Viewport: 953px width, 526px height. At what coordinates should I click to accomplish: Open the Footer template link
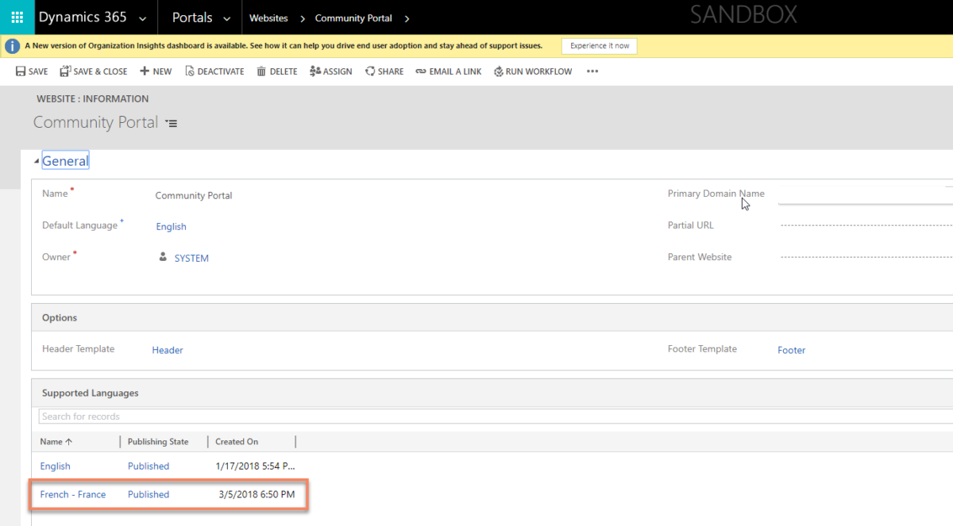pyautogui.click(x=792, y=350)
